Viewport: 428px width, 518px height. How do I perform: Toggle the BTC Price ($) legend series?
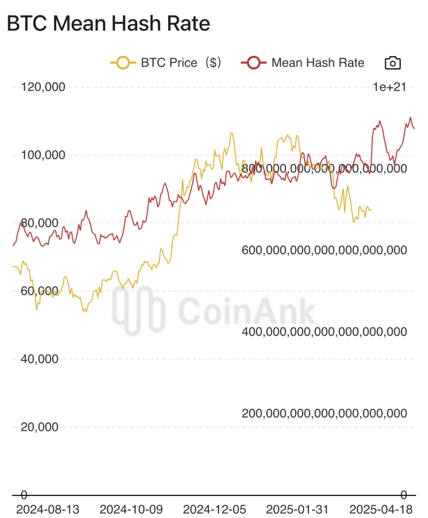(x=166, y=62)
